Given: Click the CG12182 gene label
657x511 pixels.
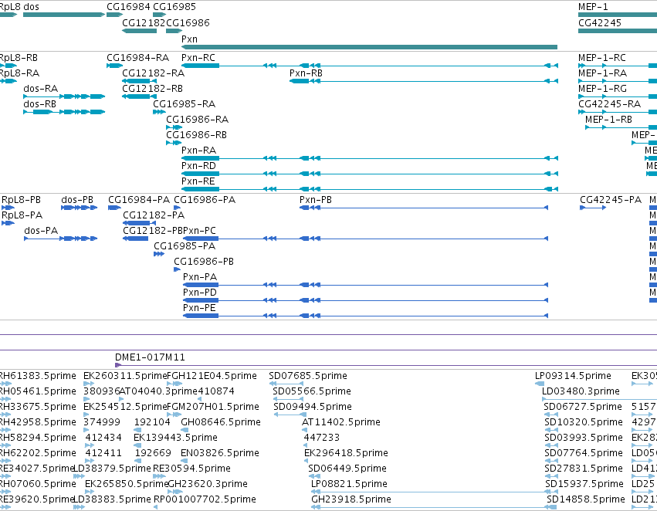Looking at the screenshot, I should coord(144,23).
